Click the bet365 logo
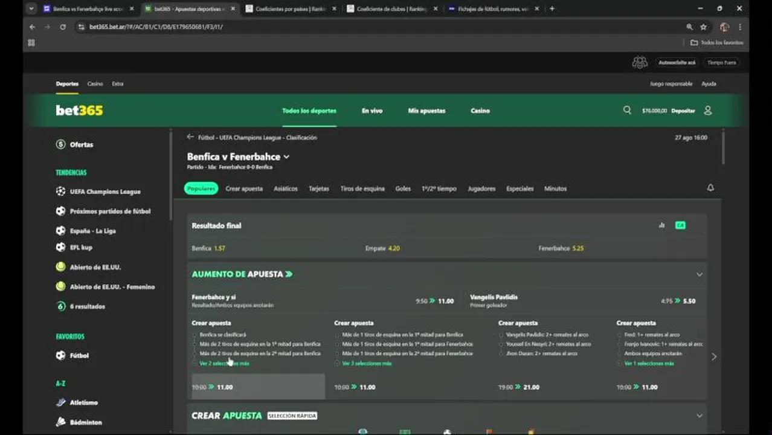 click(79, 110)
